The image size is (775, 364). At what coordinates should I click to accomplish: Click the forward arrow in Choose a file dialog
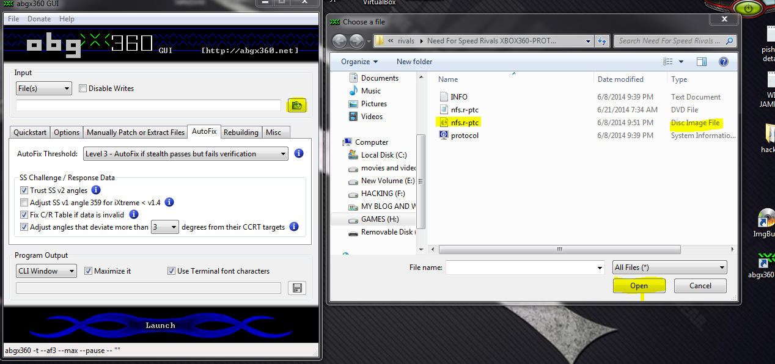tap(357, 41)
